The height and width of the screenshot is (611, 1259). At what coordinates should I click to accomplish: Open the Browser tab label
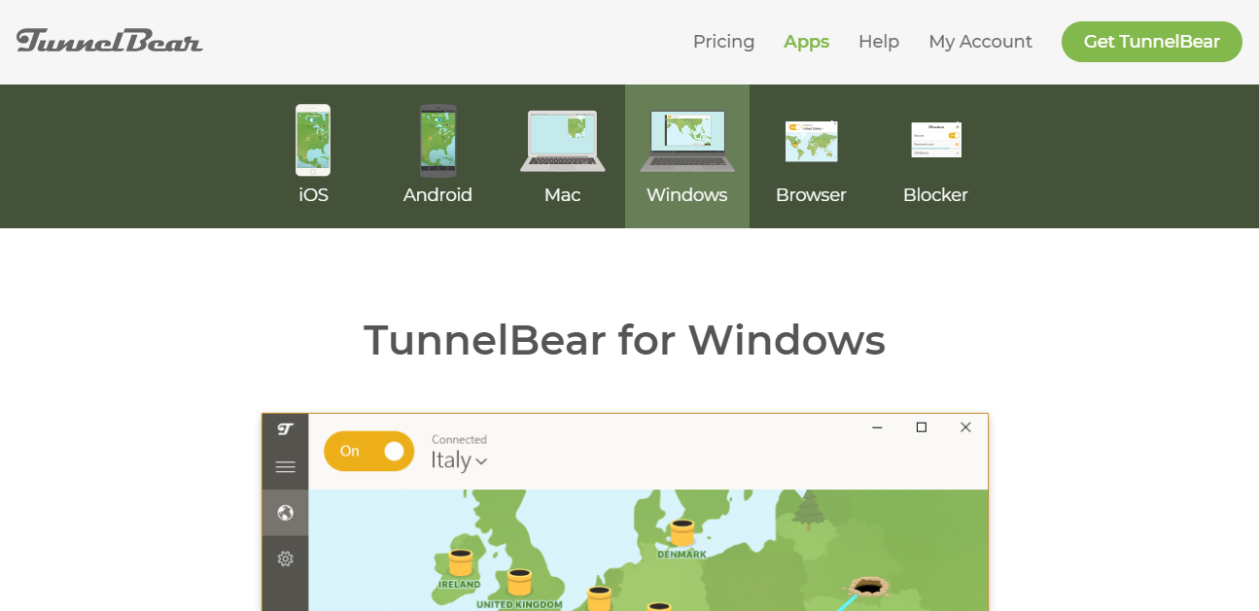coord(811,195)
